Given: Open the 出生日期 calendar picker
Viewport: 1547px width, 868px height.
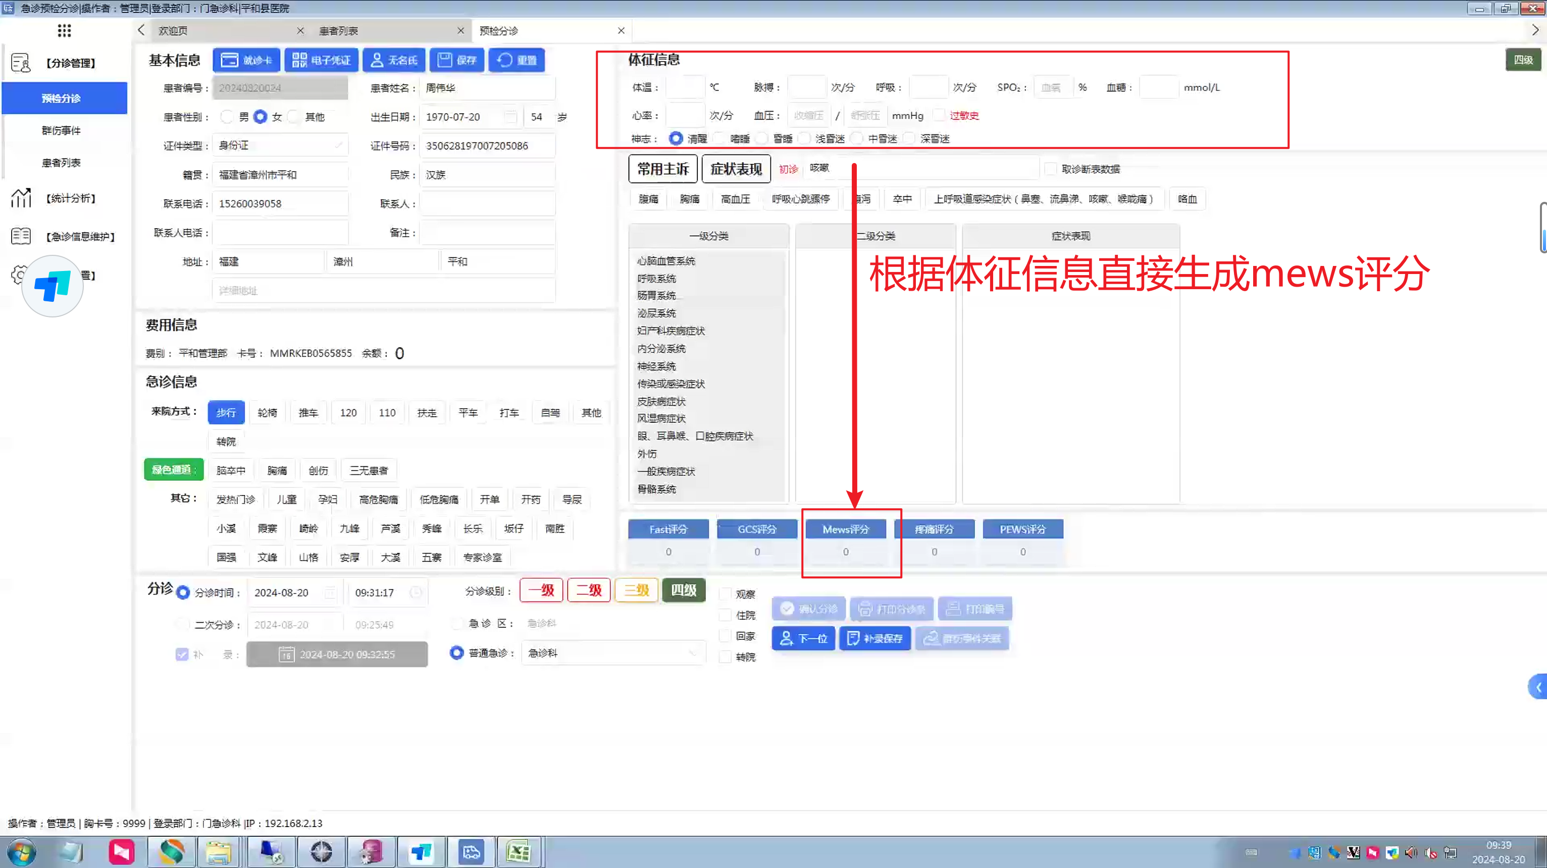Looking at the screenshot, I should (x=510, y=117).
